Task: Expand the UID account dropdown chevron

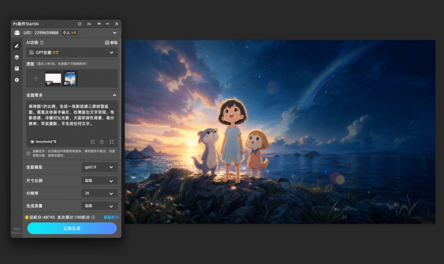Action: (x=114, y=33)
